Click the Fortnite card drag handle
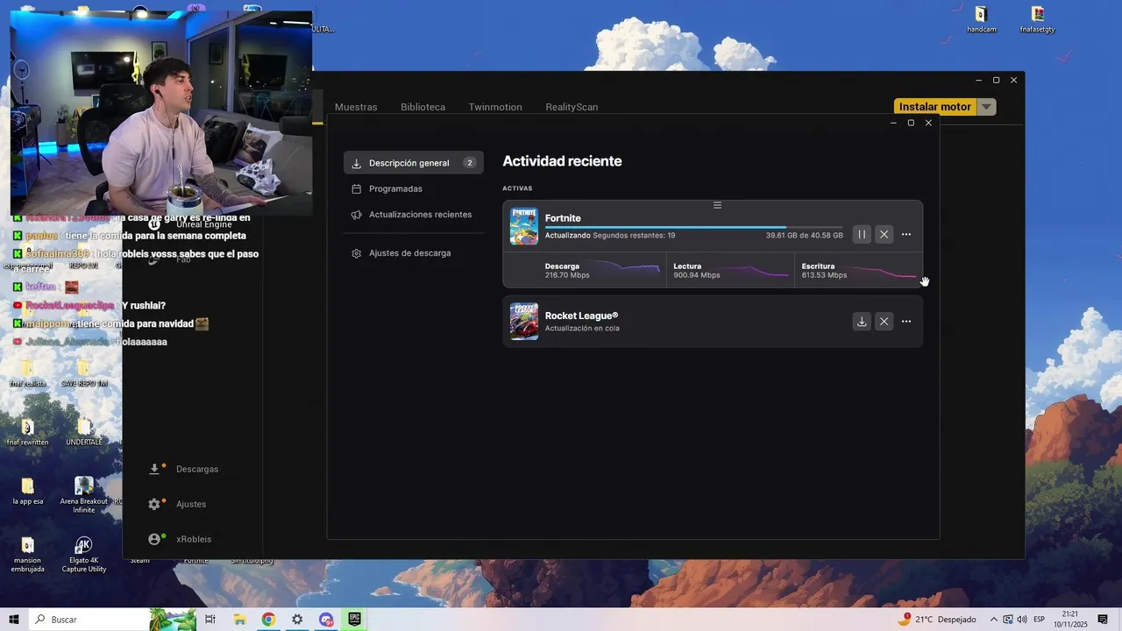Viewport: 1122px width, 631px height. click(x=717, y=205)
